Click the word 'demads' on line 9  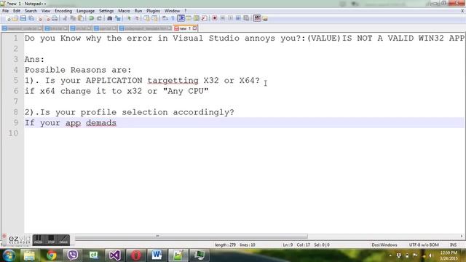101,123
